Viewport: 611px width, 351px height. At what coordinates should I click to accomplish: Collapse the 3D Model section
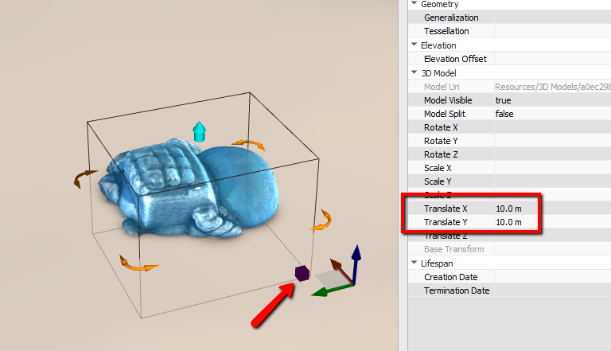tap(414, 72)
